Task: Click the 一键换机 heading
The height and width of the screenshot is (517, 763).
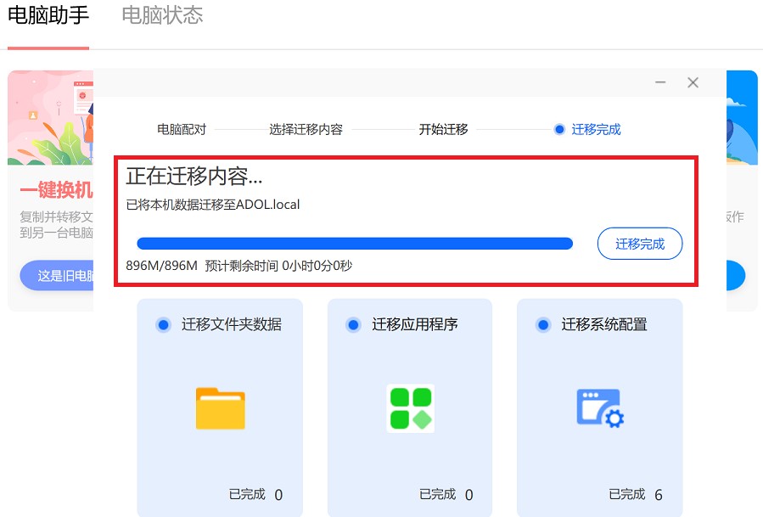Action: point(56,190)
